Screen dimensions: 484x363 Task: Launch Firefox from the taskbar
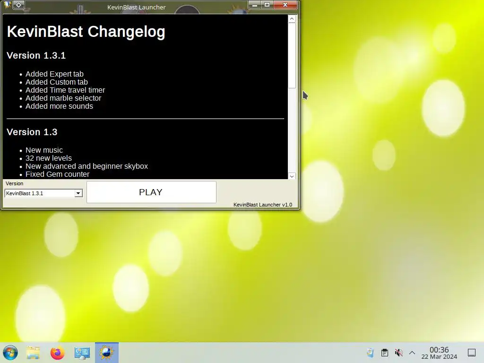[x=57, y=353]
